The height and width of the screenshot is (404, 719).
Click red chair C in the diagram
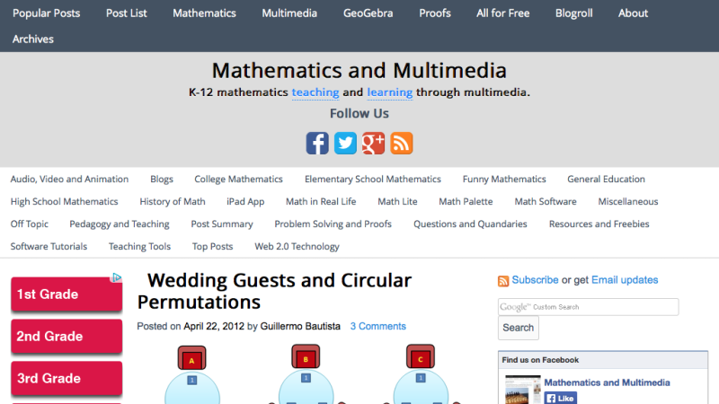(x=420, y=357)
